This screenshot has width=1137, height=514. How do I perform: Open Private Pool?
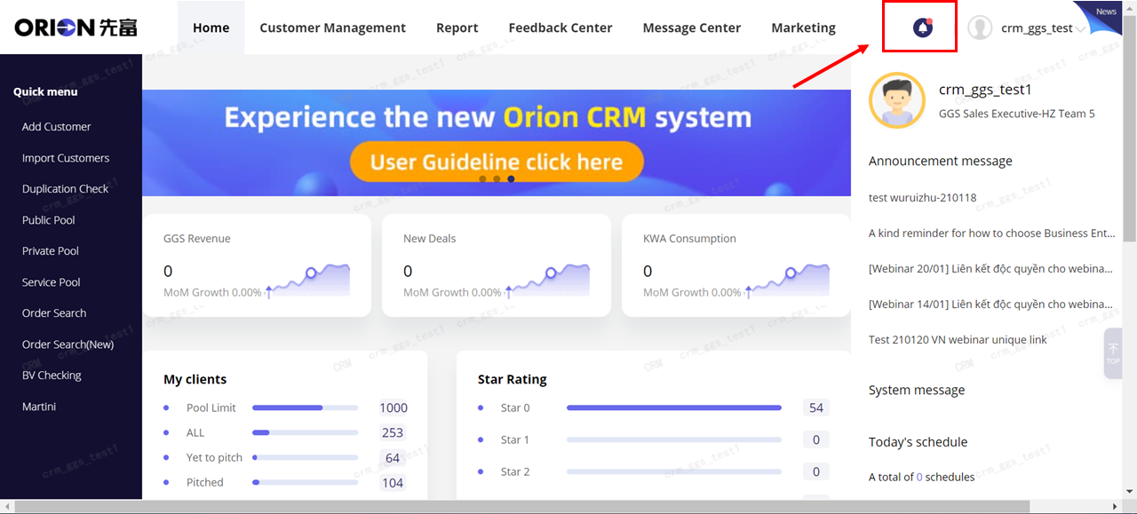(x=51, y=251)
